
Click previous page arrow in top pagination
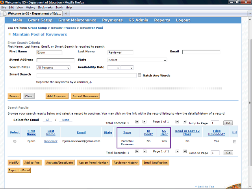pos(145,122)
